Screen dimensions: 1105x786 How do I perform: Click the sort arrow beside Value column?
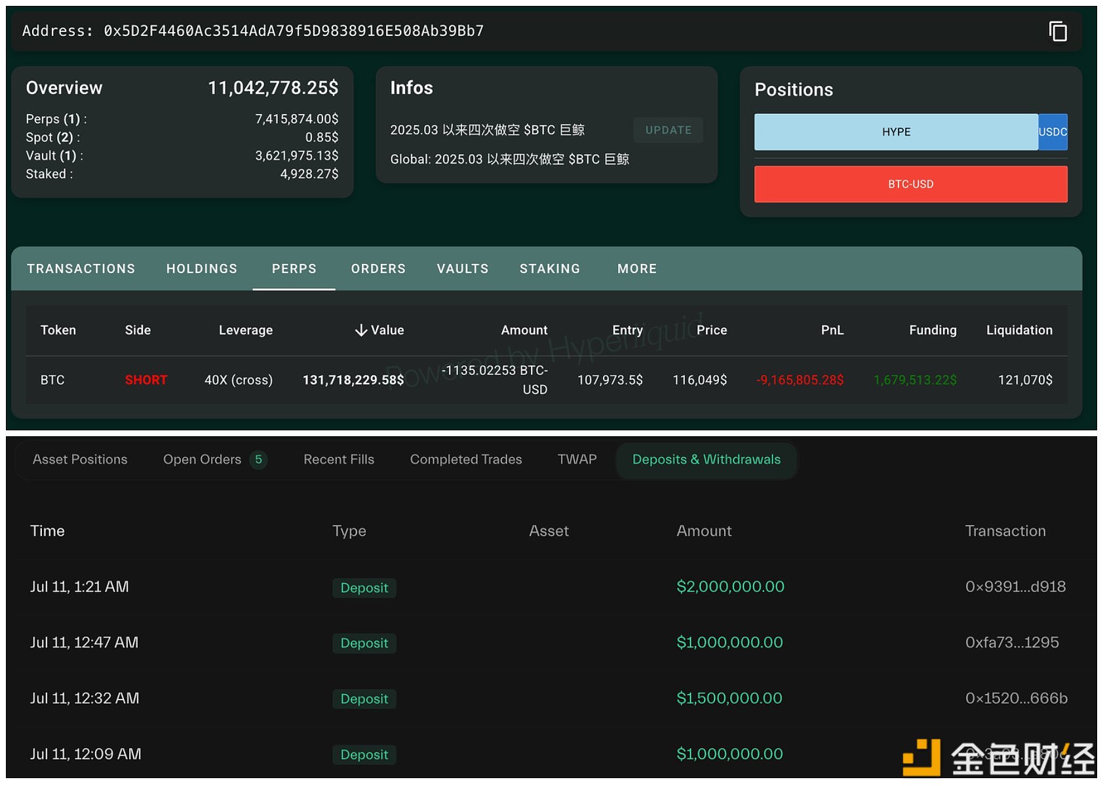[360, 330]
